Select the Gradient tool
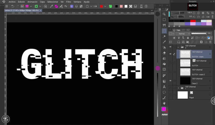Viewport: 215px width, 125px height. point(164,81)
